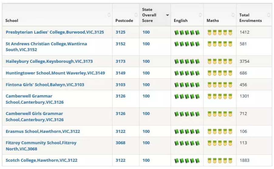Click enrolment value 1301
Image resolution: width=274 pixels, height=169 pixels.
244,96
